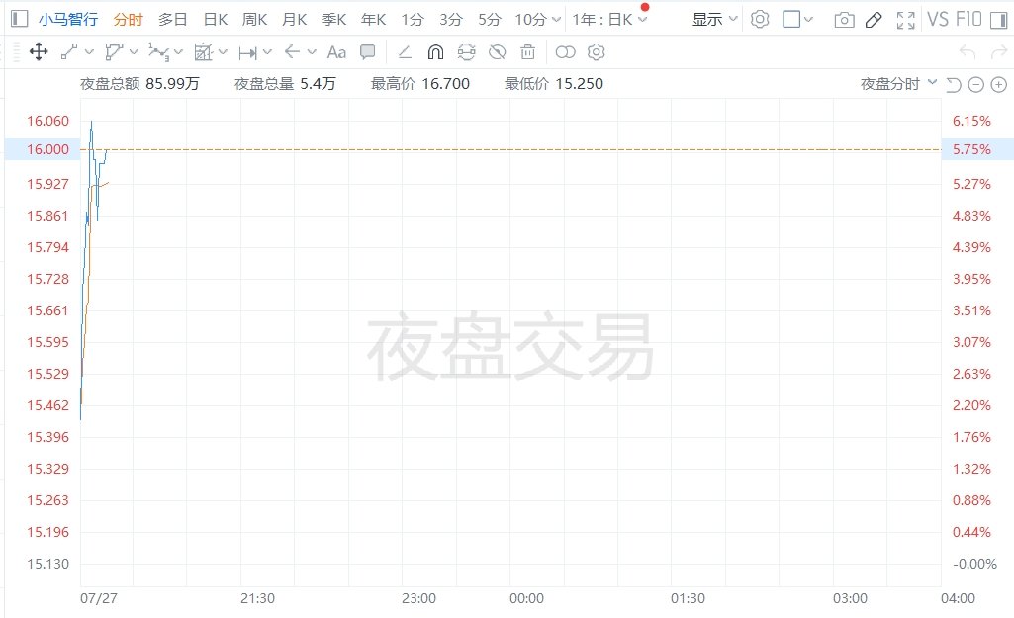
Task: Click the 5.75% percentage label on axis
Action: point(971,149)
